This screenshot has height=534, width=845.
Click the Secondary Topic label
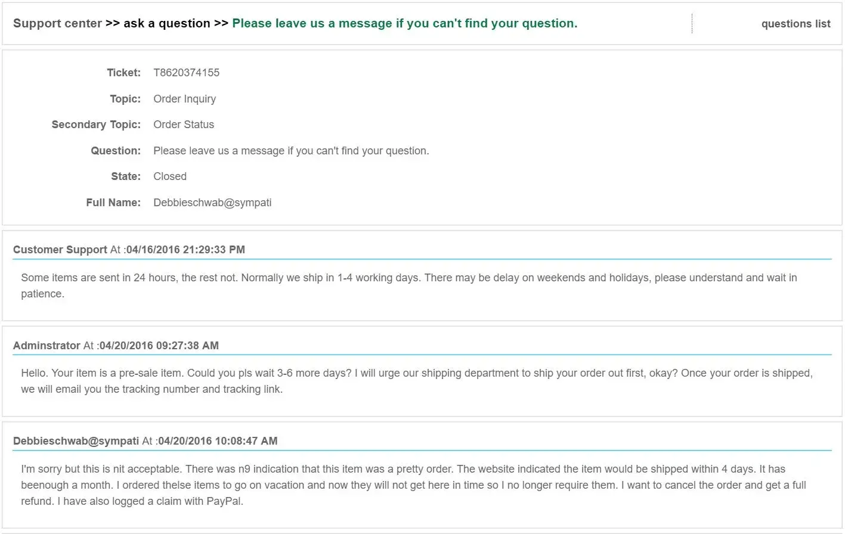96,125
